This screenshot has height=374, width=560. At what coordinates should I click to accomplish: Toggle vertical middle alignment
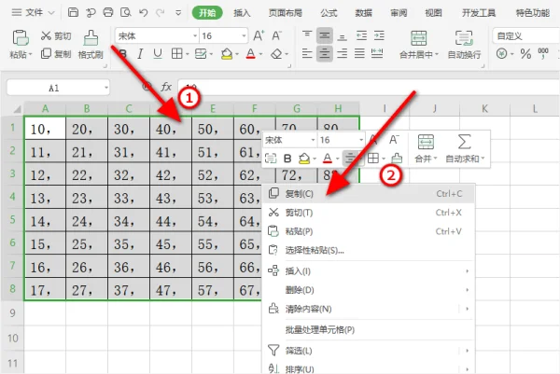(324, 35)
